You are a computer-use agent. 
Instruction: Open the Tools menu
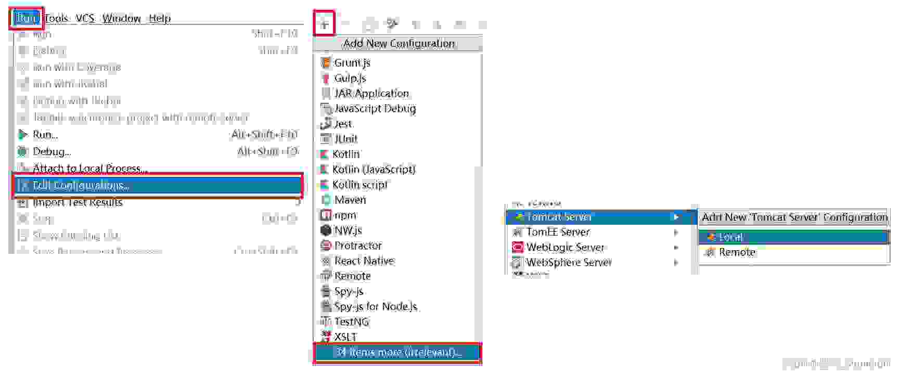56,18
